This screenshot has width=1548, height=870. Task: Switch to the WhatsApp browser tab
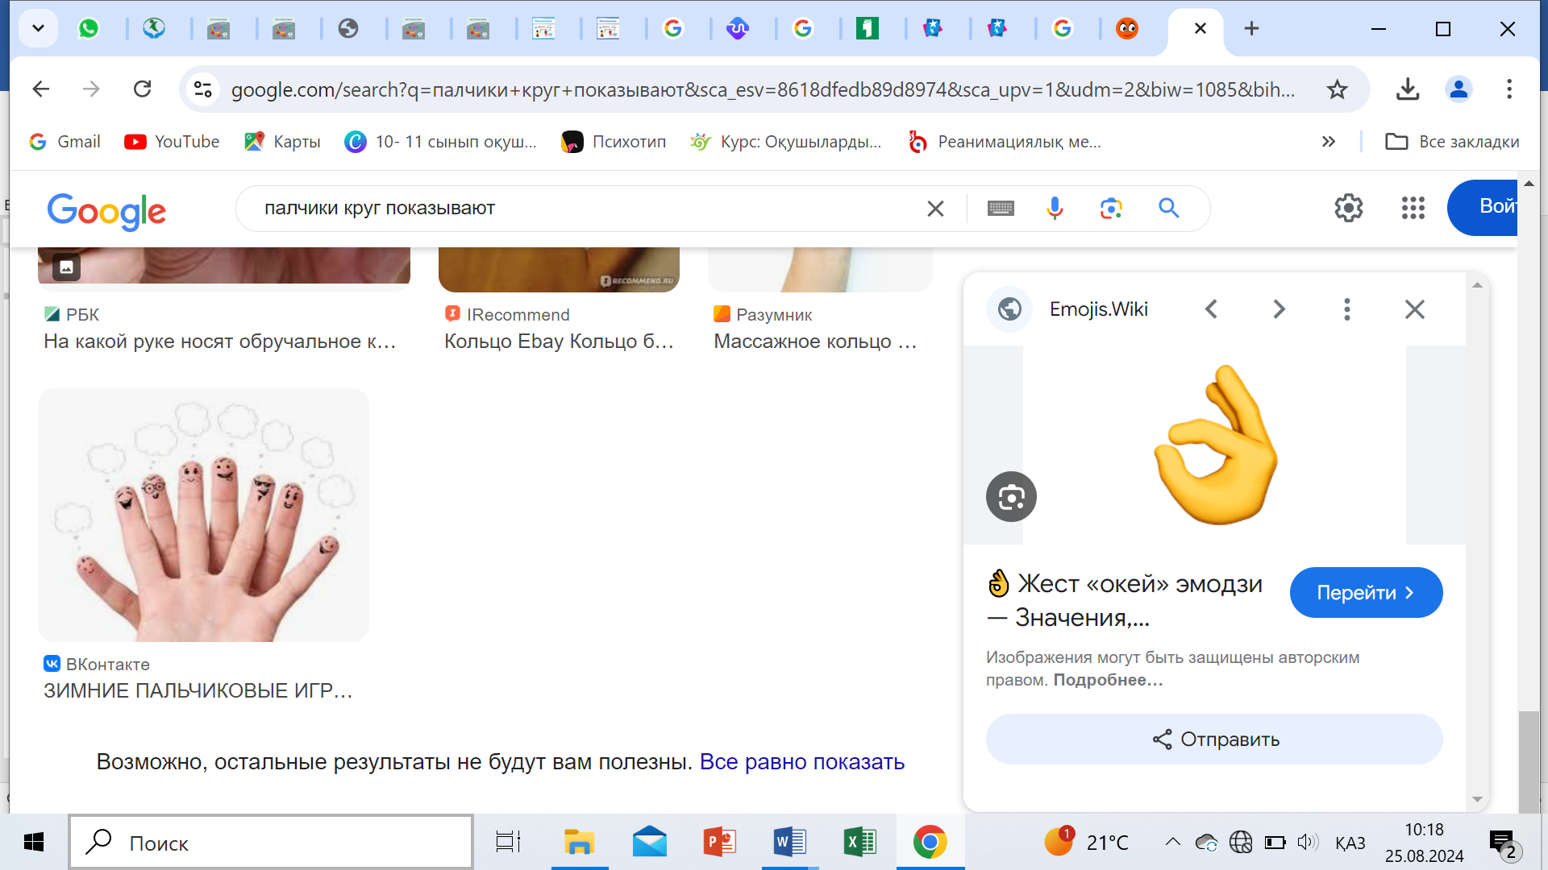point(89,29)
